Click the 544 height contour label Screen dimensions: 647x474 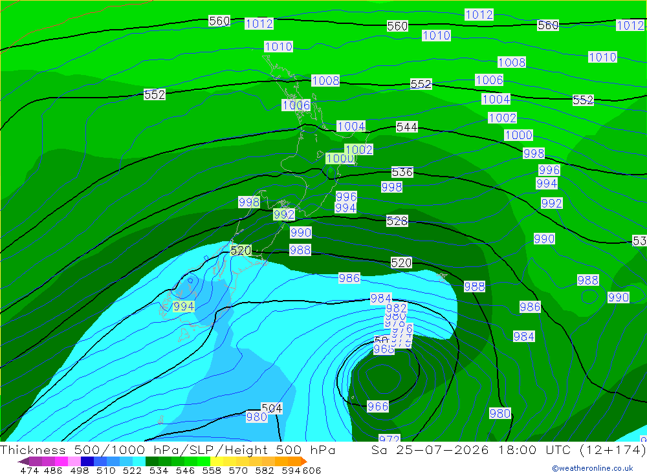tap(407, 127)
